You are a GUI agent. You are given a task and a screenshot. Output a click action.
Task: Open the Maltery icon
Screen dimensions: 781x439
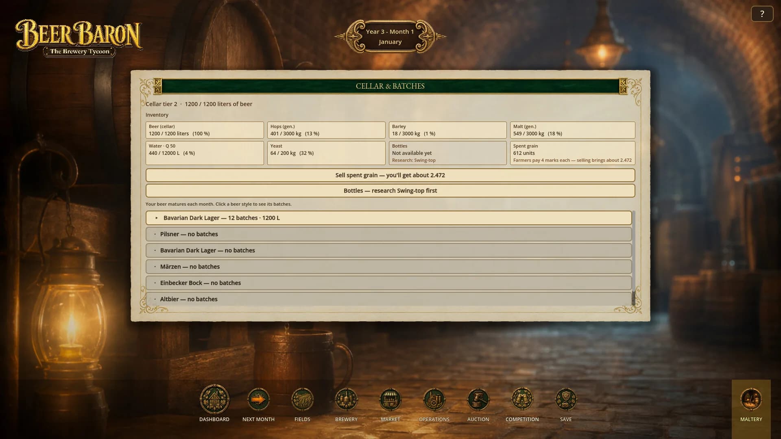click(751, 400)
